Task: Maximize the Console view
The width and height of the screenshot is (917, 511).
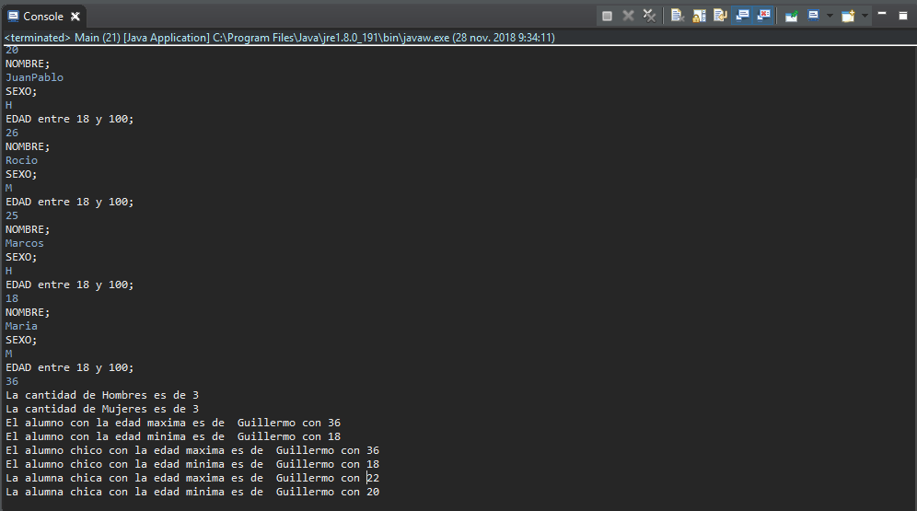Action: point(903,16)
